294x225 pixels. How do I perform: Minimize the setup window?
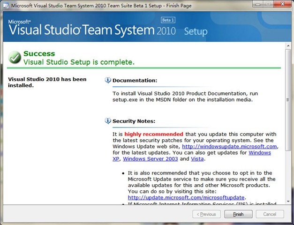click(258, 4)
